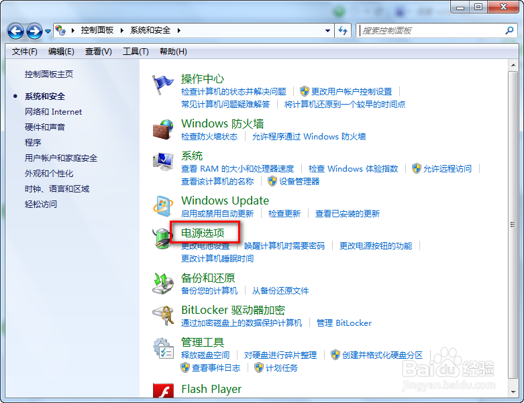This screenshot has height=403, width=524.
Task: Select 网络和 Internet in sidebar
Action: point(53,112)
